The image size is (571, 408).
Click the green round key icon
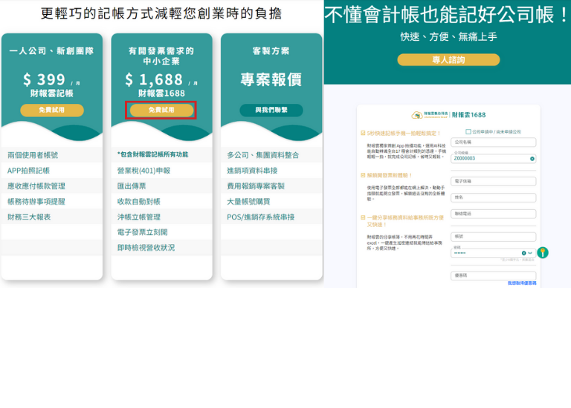543,252
